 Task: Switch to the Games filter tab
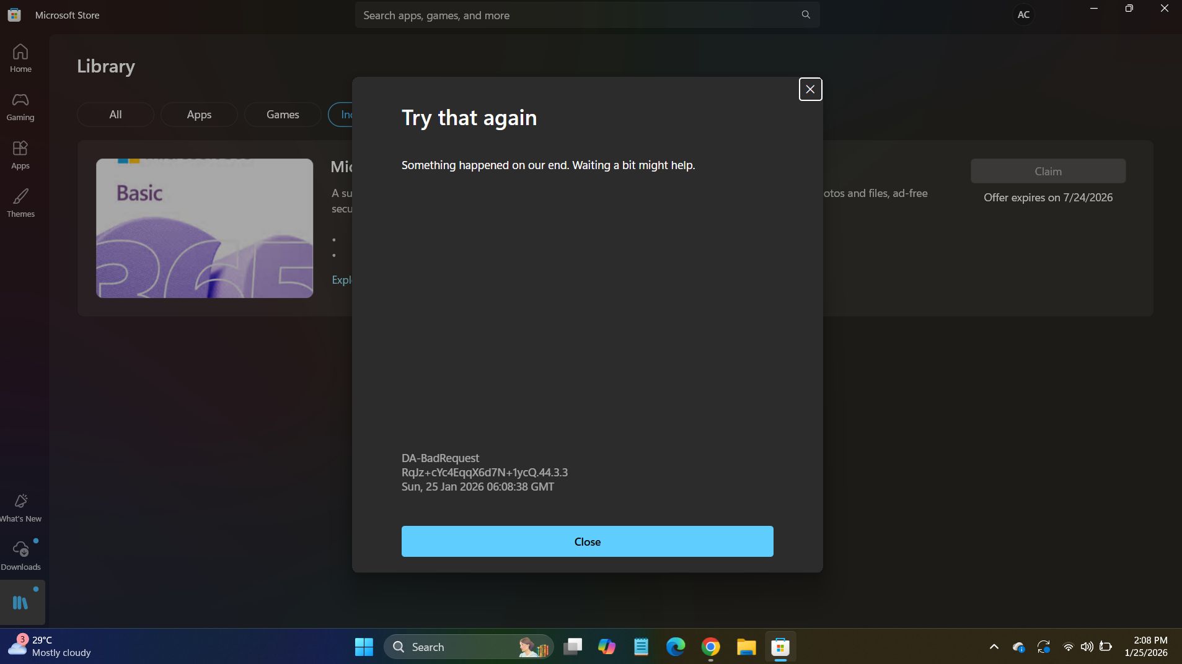[x=282, y=114]
